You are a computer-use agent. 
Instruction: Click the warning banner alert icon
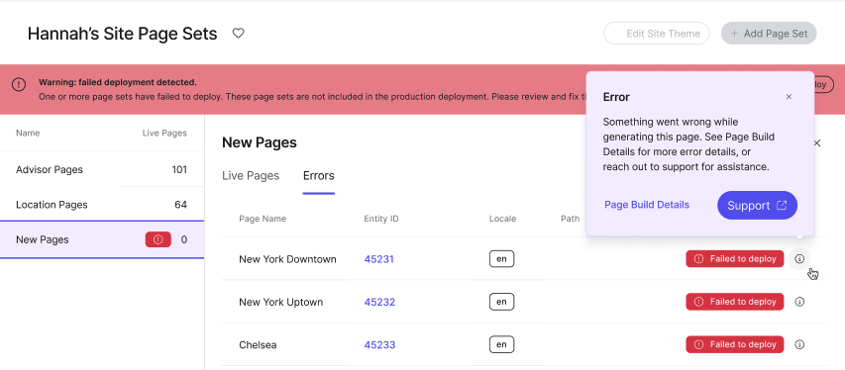(19, 84)
